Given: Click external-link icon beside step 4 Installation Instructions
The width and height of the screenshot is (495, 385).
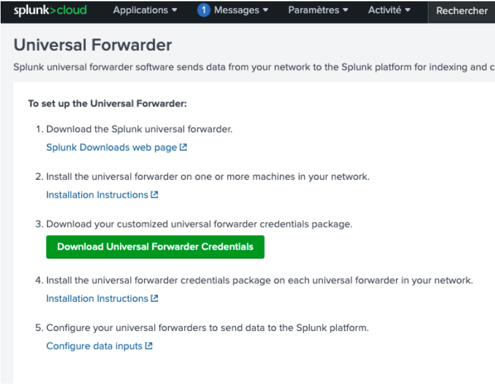Looking at the screenshot, I should [154, 299].
